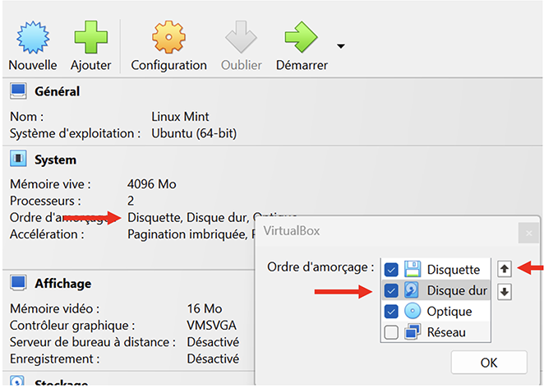544x389 pixels.
Task: Click the Démarrer green arrow icon
Action: (x=301, y=37)
